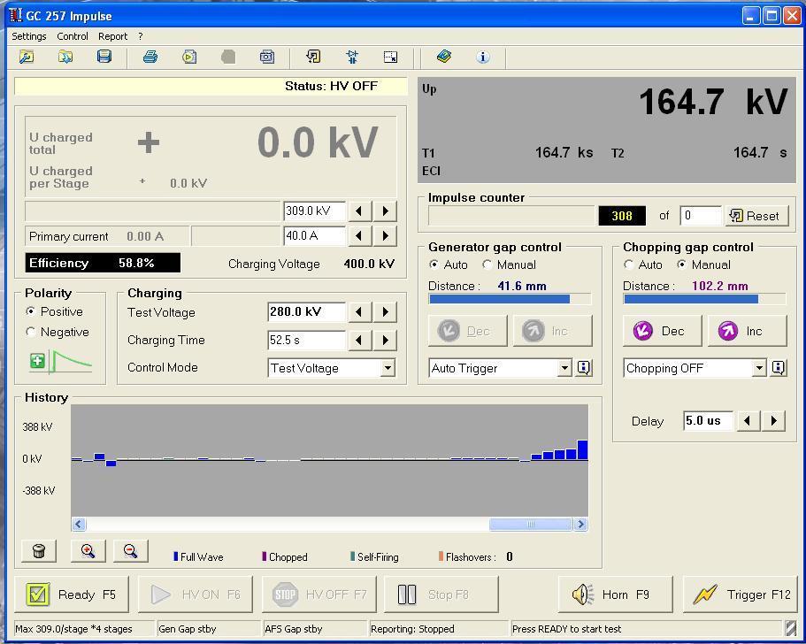Open settings file via folder-wrench toolbar icon
This screenshot has height=644, width=806.
27,57
